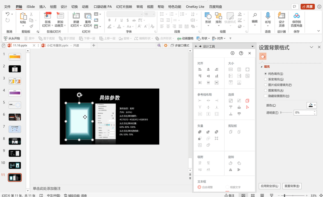
Task: Click the Fill paint bucket tab icon
Action: click(x=263, y=56)
